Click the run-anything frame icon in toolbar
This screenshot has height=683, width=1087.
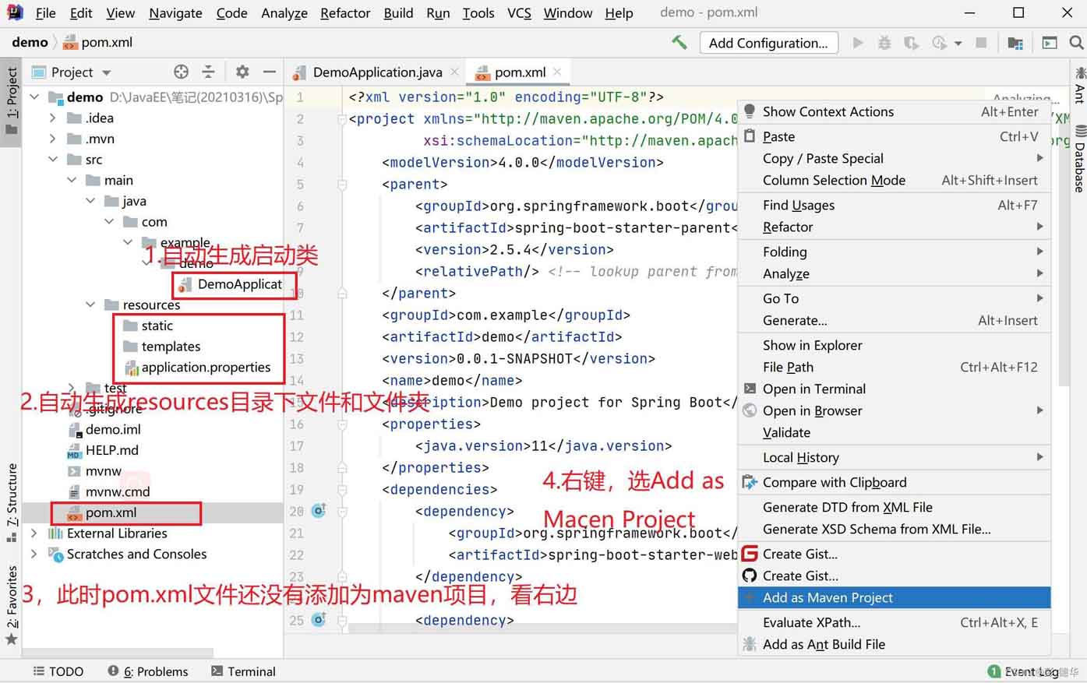(1050, 43)
